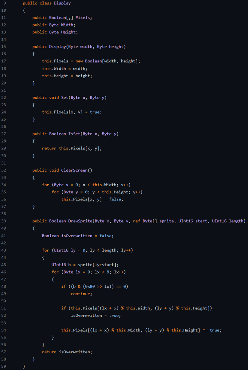Viewport: 248px width, 370px height.
Task: Click the 'Height' field name on line 13
Action: 68,32
